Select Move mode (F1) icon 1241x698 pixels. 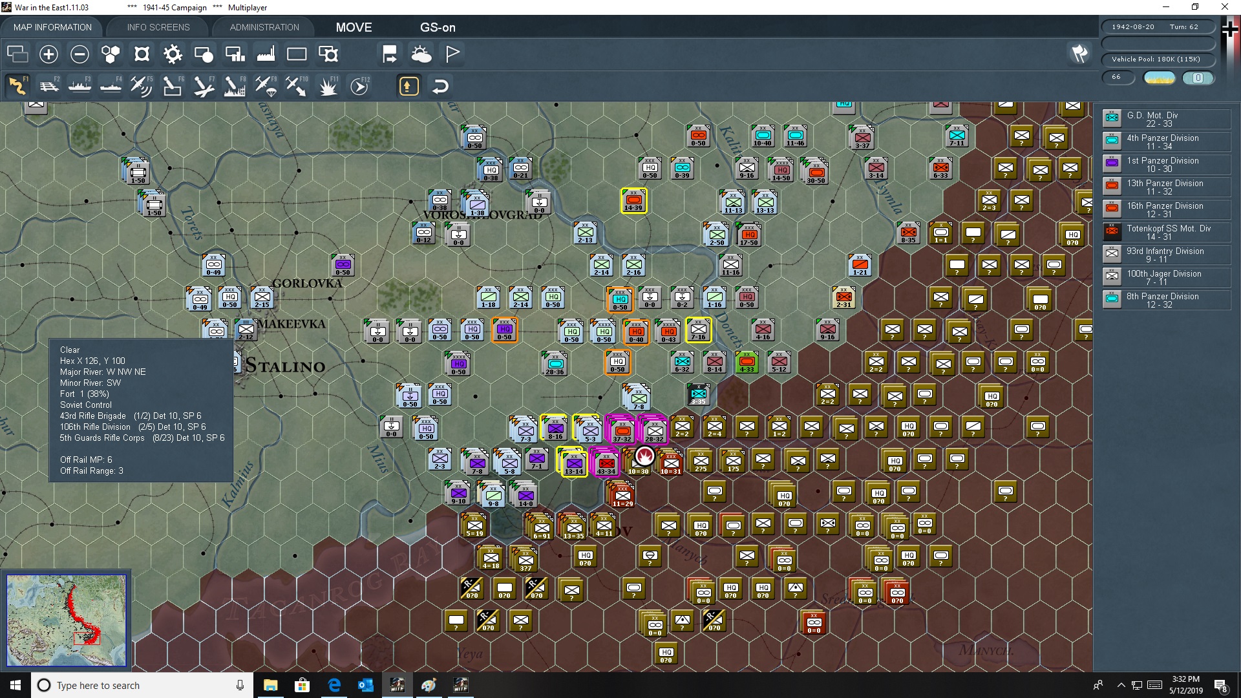pyautogui.click(x=18, y=86)
